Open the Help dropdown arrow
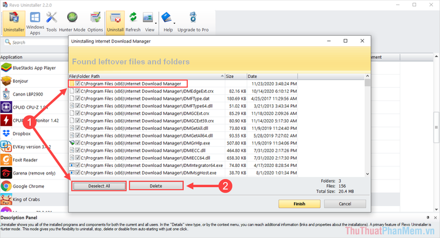440x238 pixels. pos(174,23)
